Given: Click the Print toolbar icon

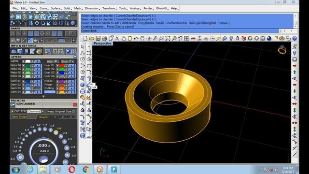Looking at the screenshot, I should tap(104, 38).
